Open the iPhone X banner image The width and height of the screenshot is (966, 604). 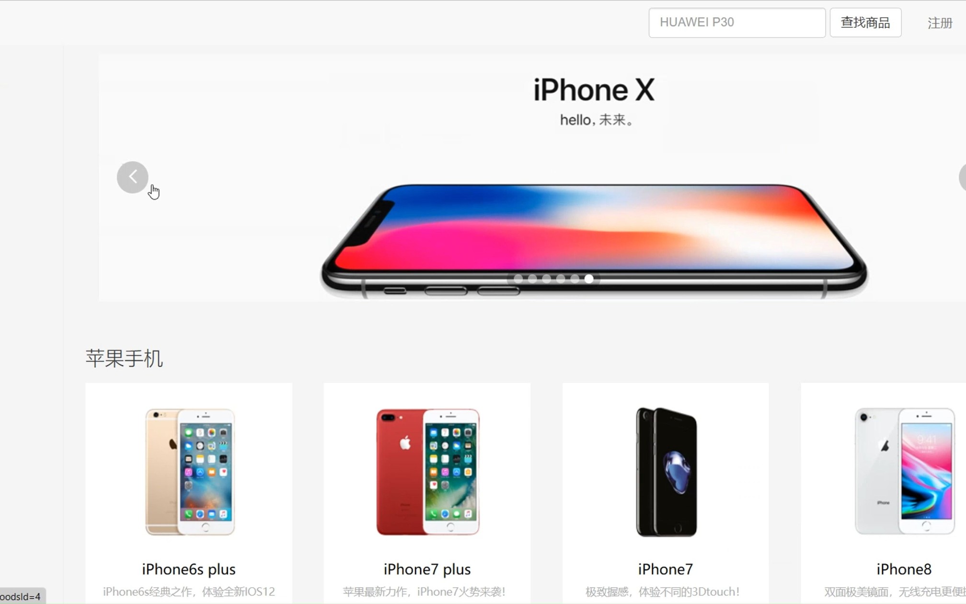(532, 178)
